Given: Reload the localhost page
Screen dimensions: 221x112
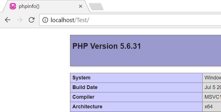Looking at the screenshot, I should click(x=31, y=20).
